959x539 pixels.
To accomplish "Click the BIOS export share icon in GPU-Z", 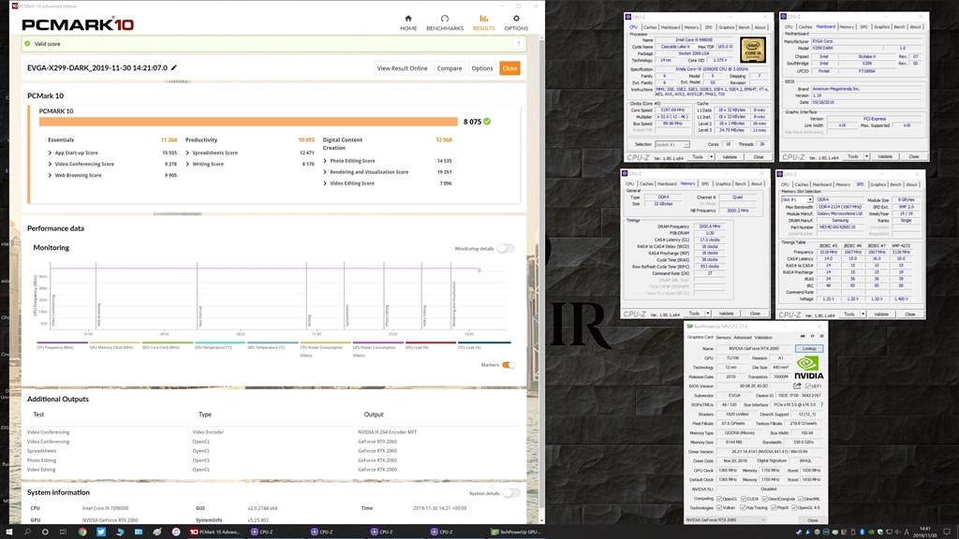I will coord(797,386).
